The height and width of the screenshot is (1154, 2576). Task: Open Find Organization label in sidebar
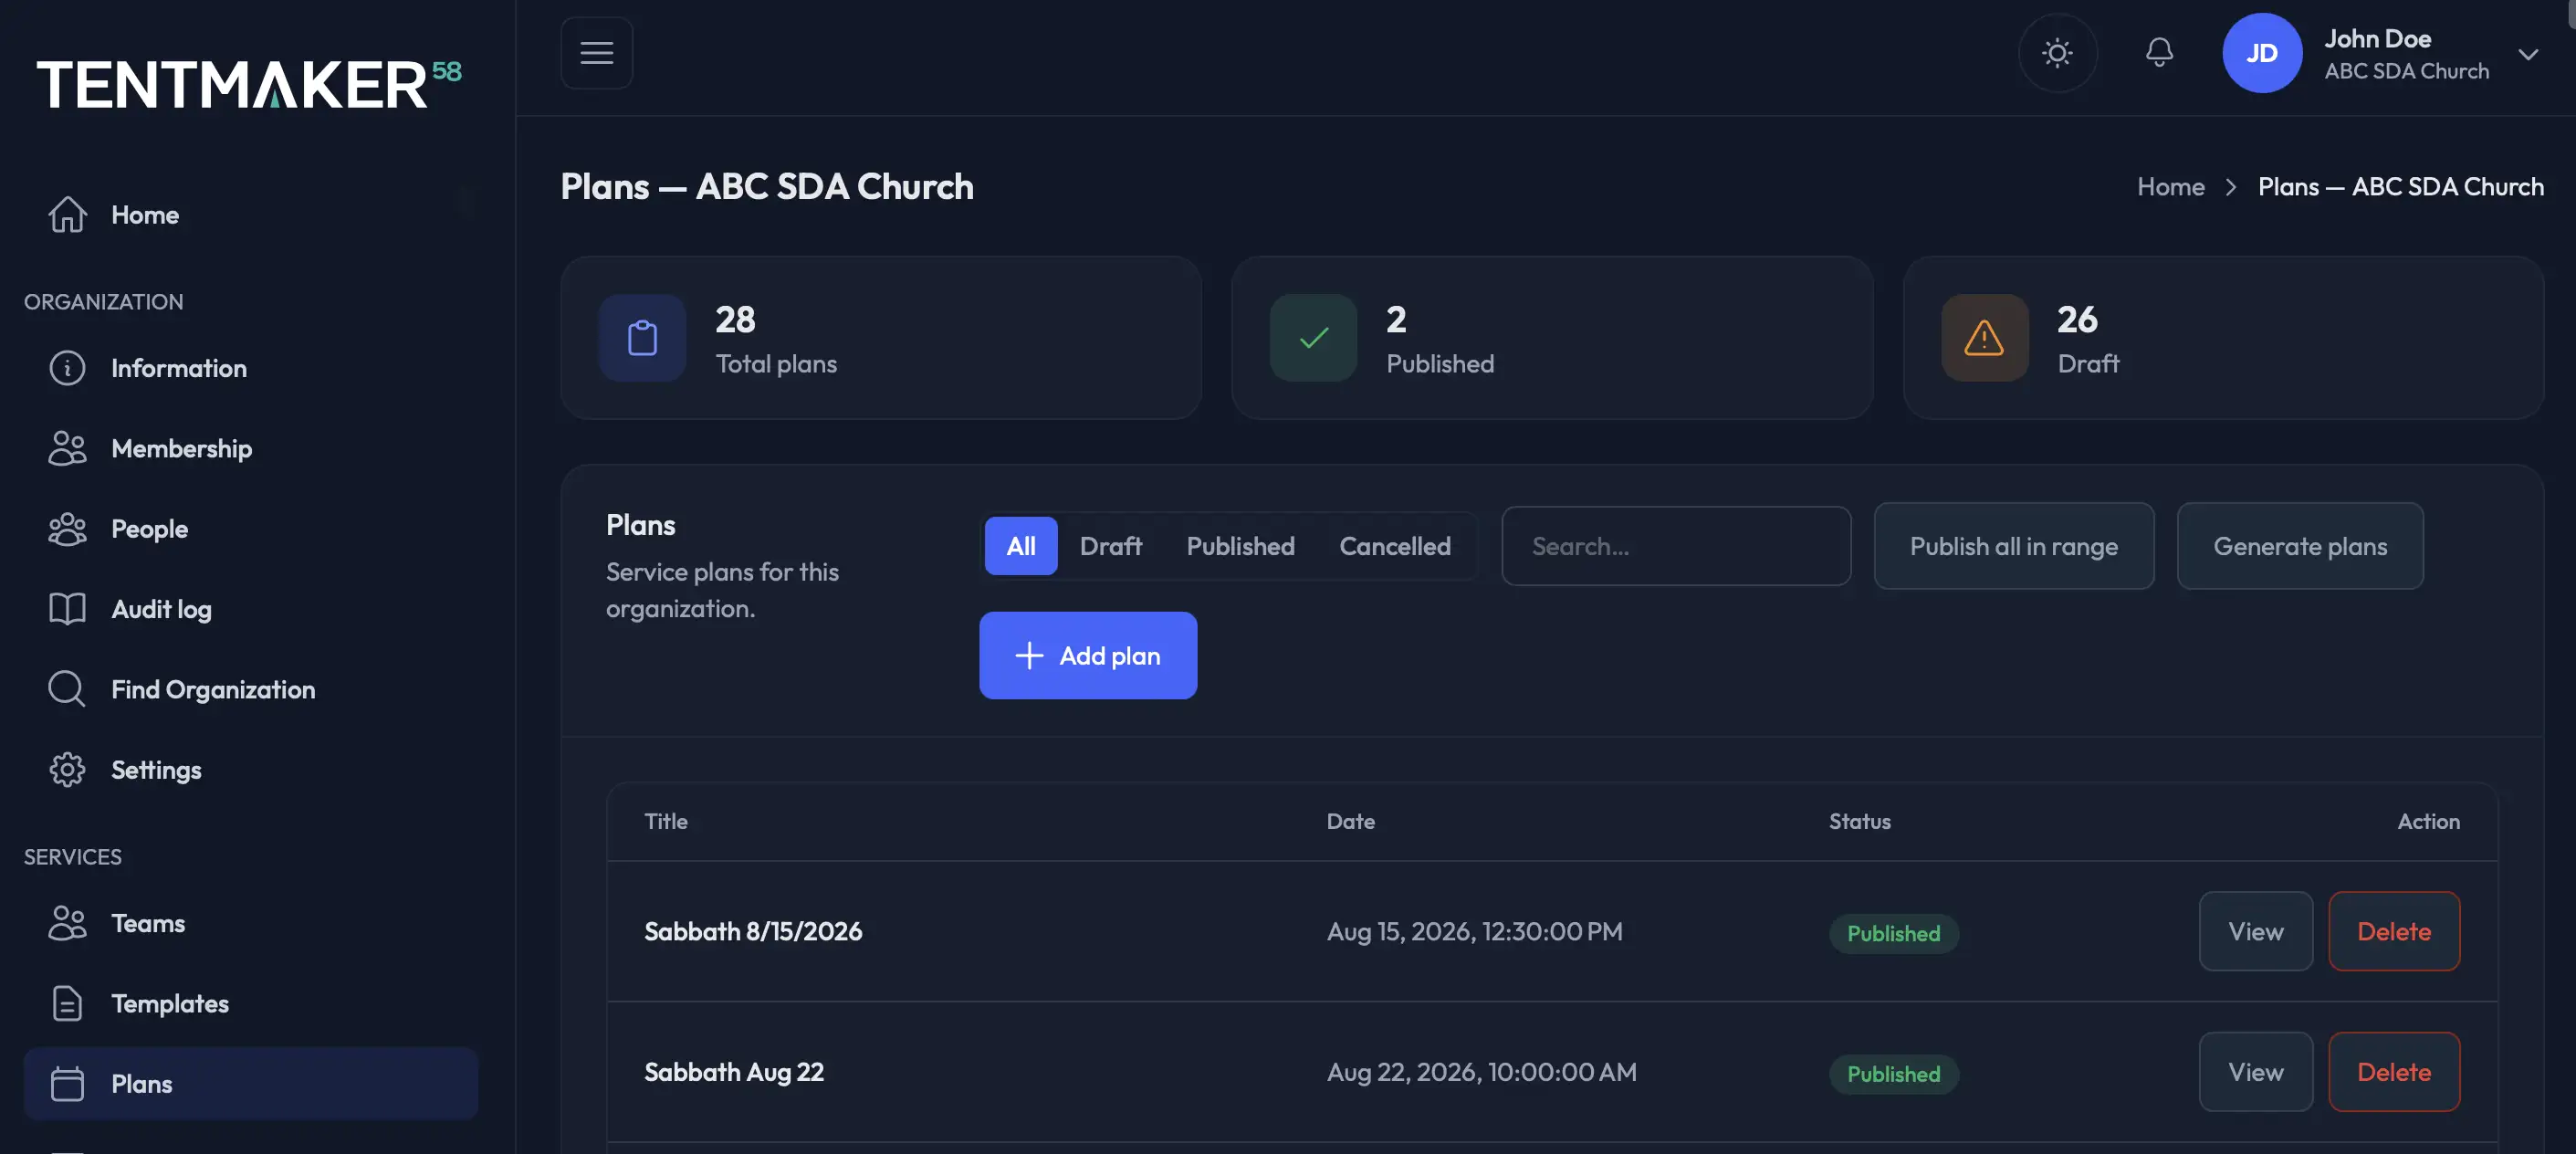click(x=213, y=690)
